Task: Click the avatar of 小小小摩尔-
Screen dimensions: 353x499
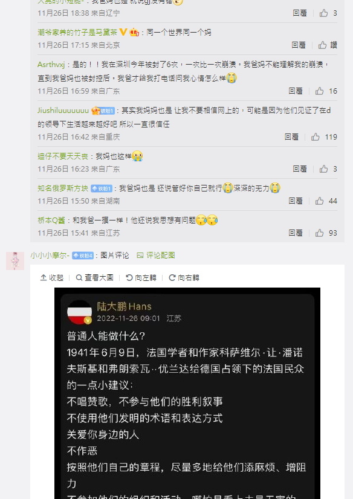Action: coord(15,261)
